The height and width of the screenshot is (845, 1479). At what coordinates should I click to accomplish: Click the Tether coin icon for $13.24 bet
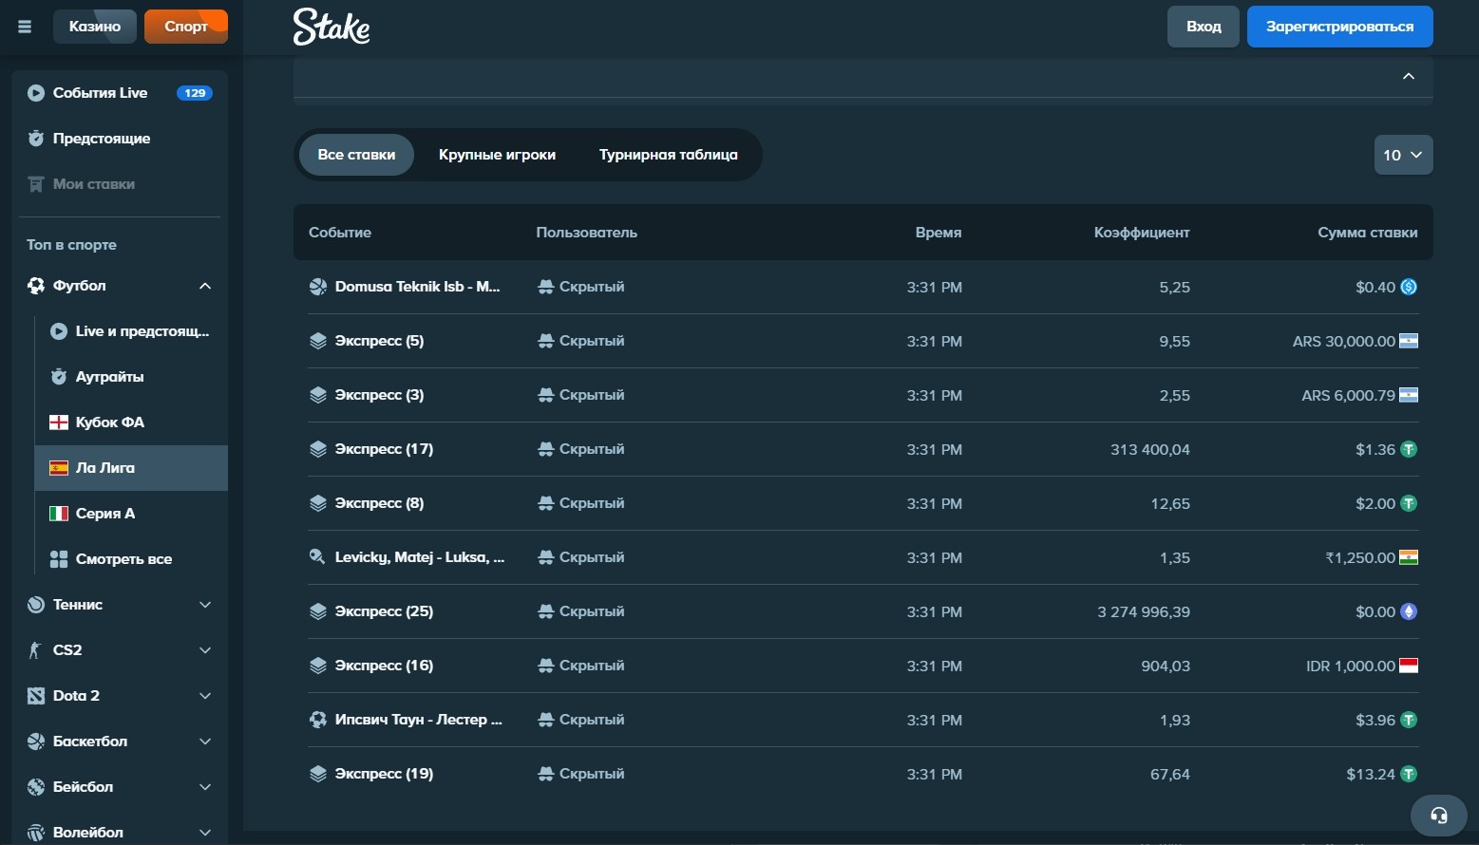(x=1409, y=775)
